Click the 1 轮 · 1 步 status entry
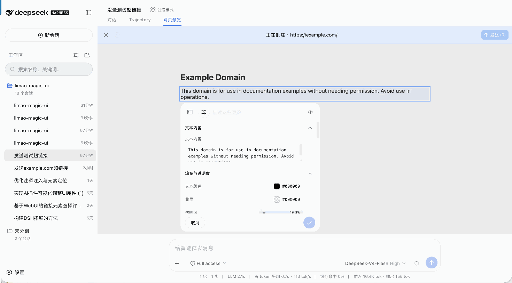The width and height of the screenshot is (512, 283). (x=209, y=276)
